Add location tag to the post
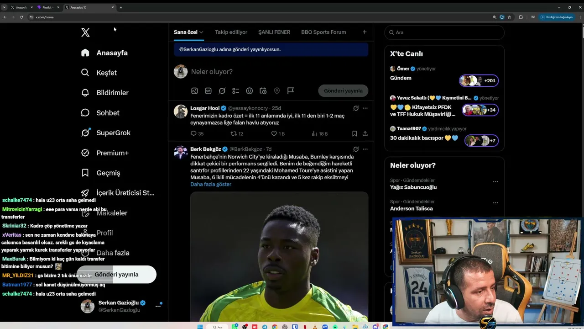 click(277, 91)
